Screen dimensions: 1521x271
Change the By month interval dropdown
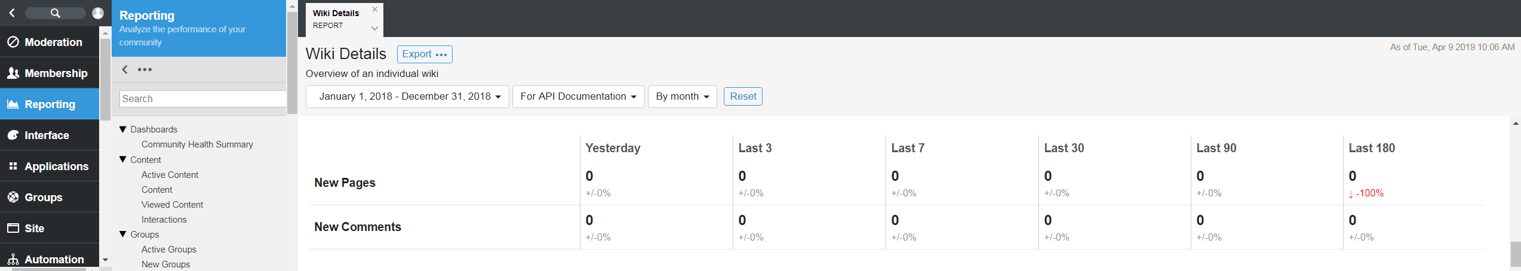682,96
